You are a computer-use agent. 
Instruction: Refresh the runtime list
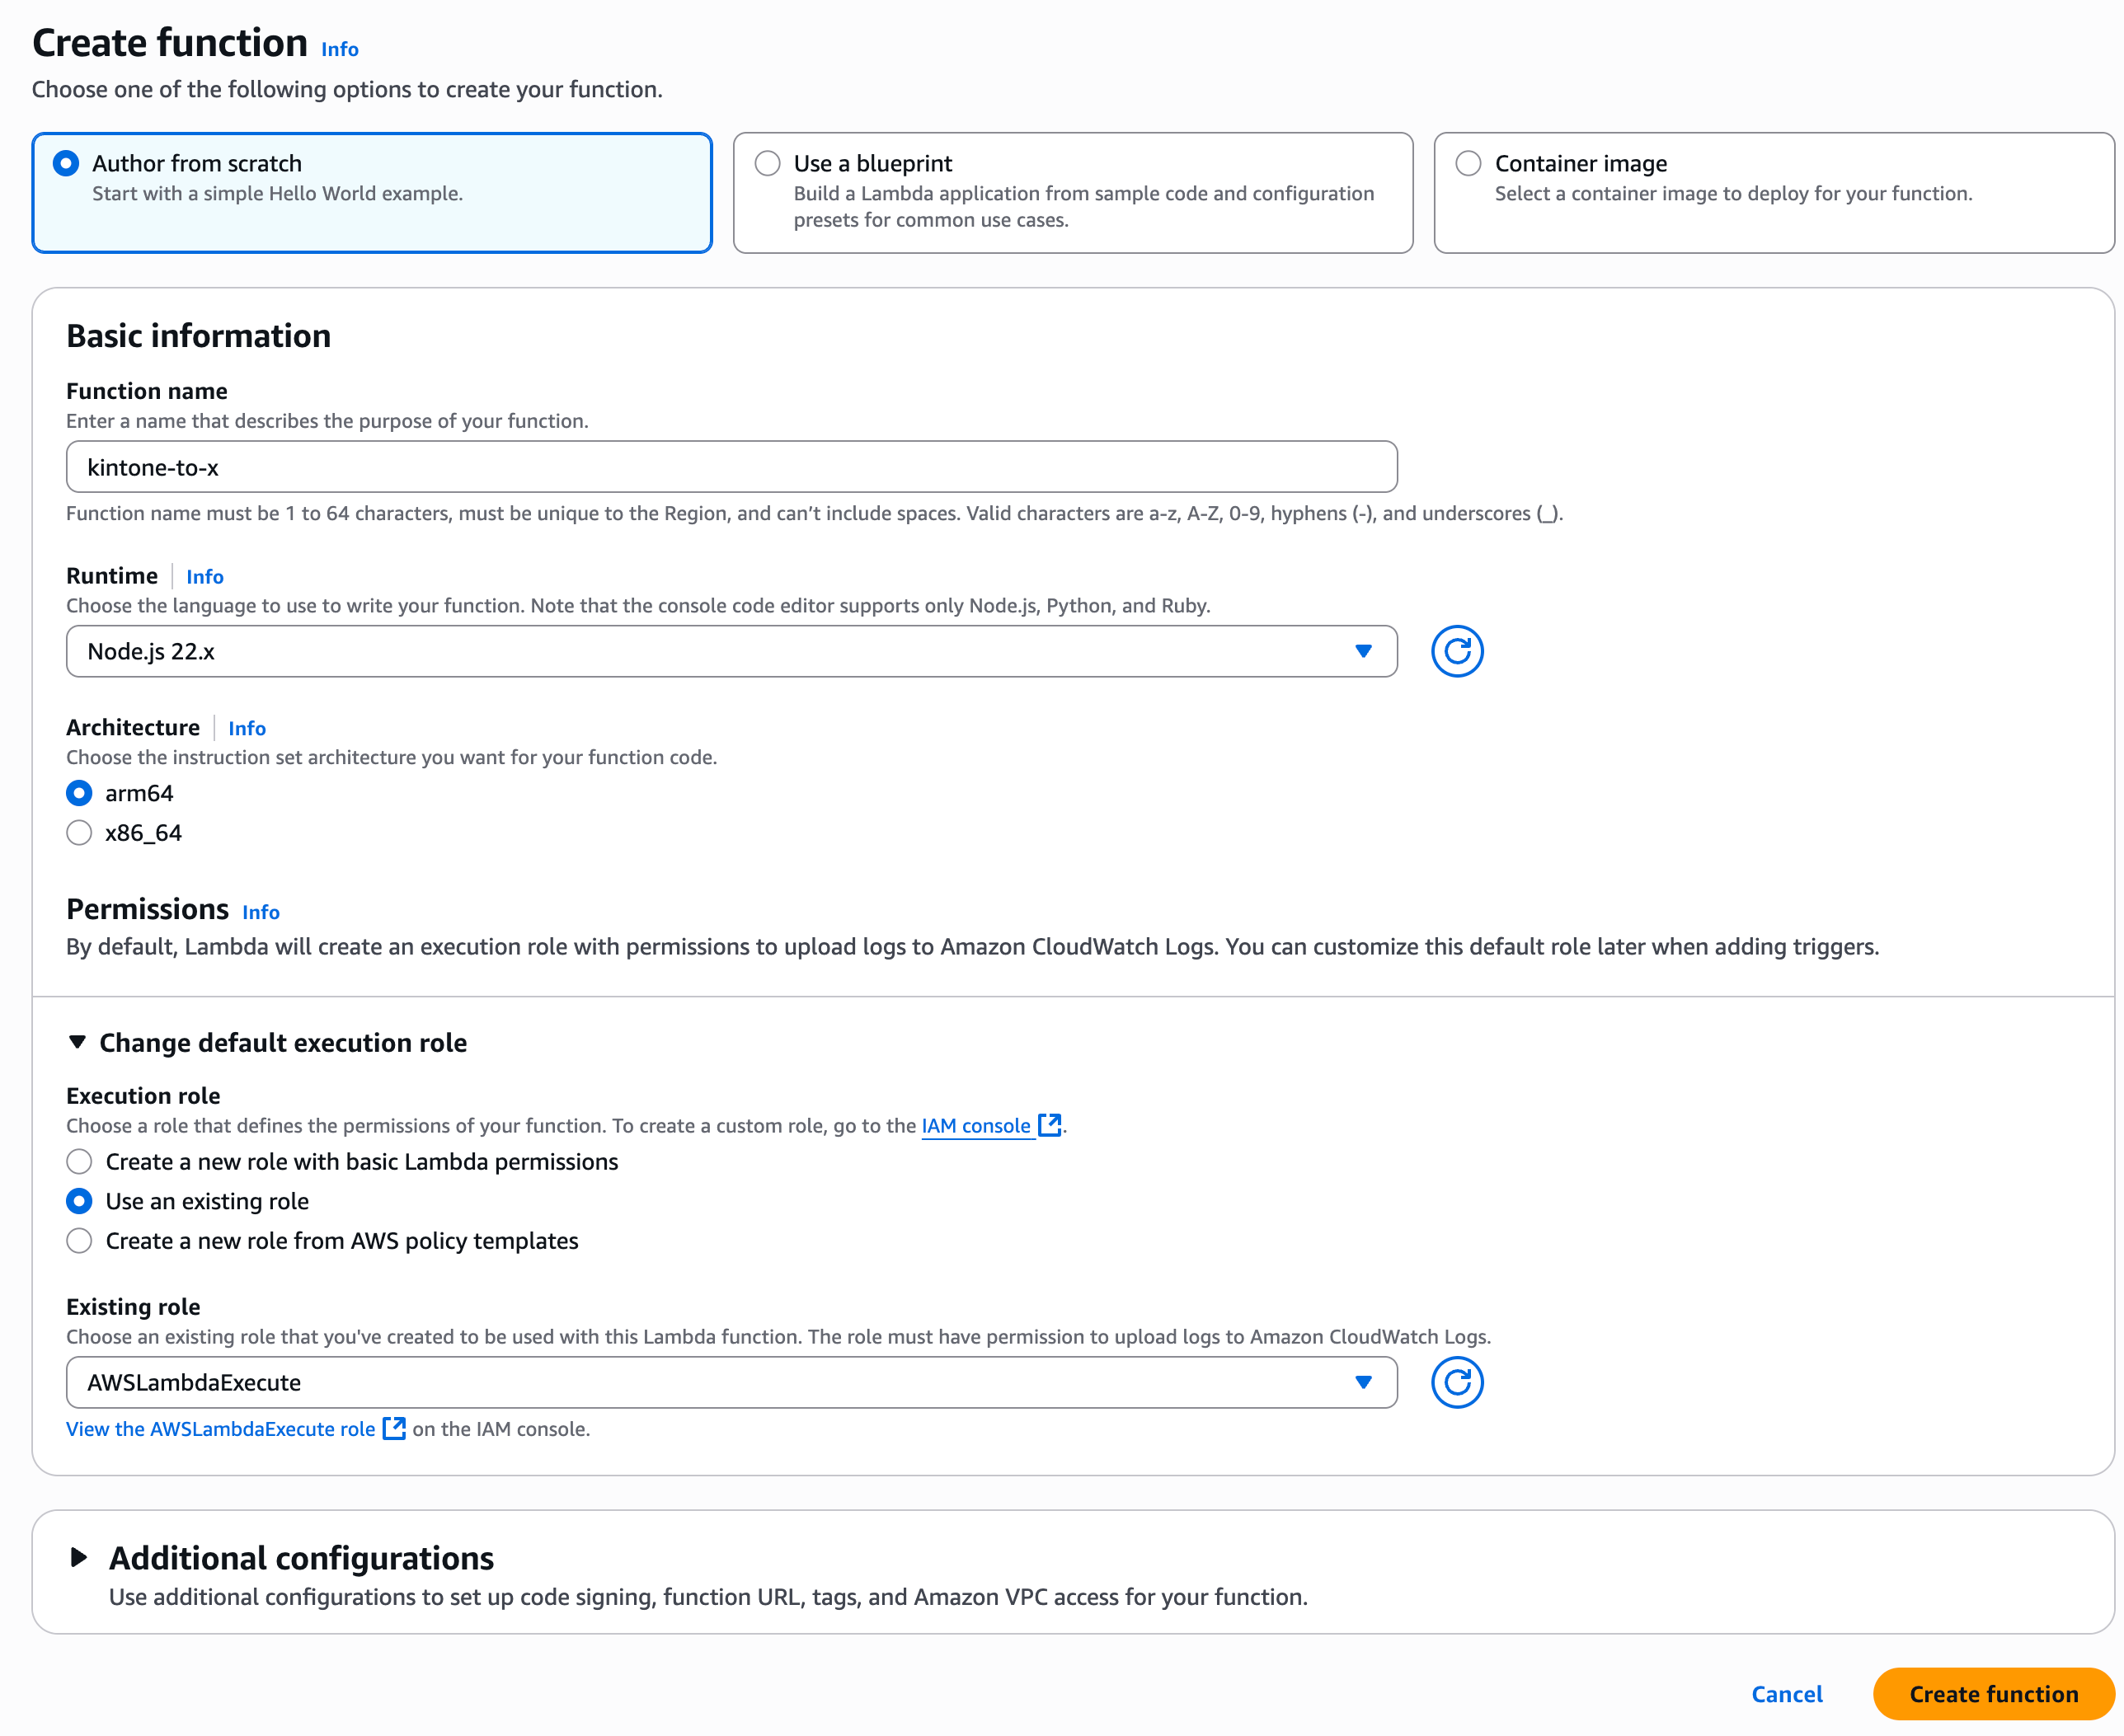pos(1458,651)
